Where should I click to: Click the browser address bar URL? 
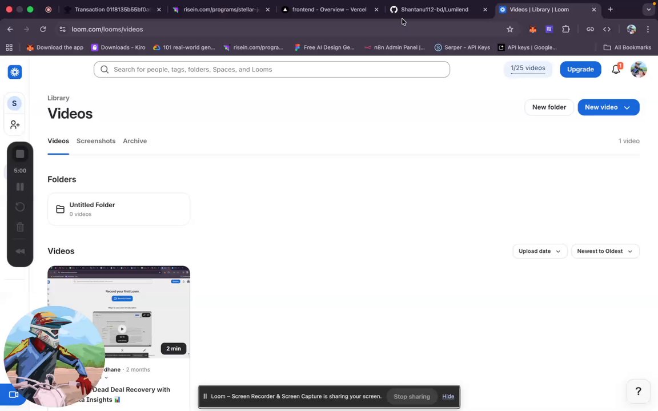point(107,29)
